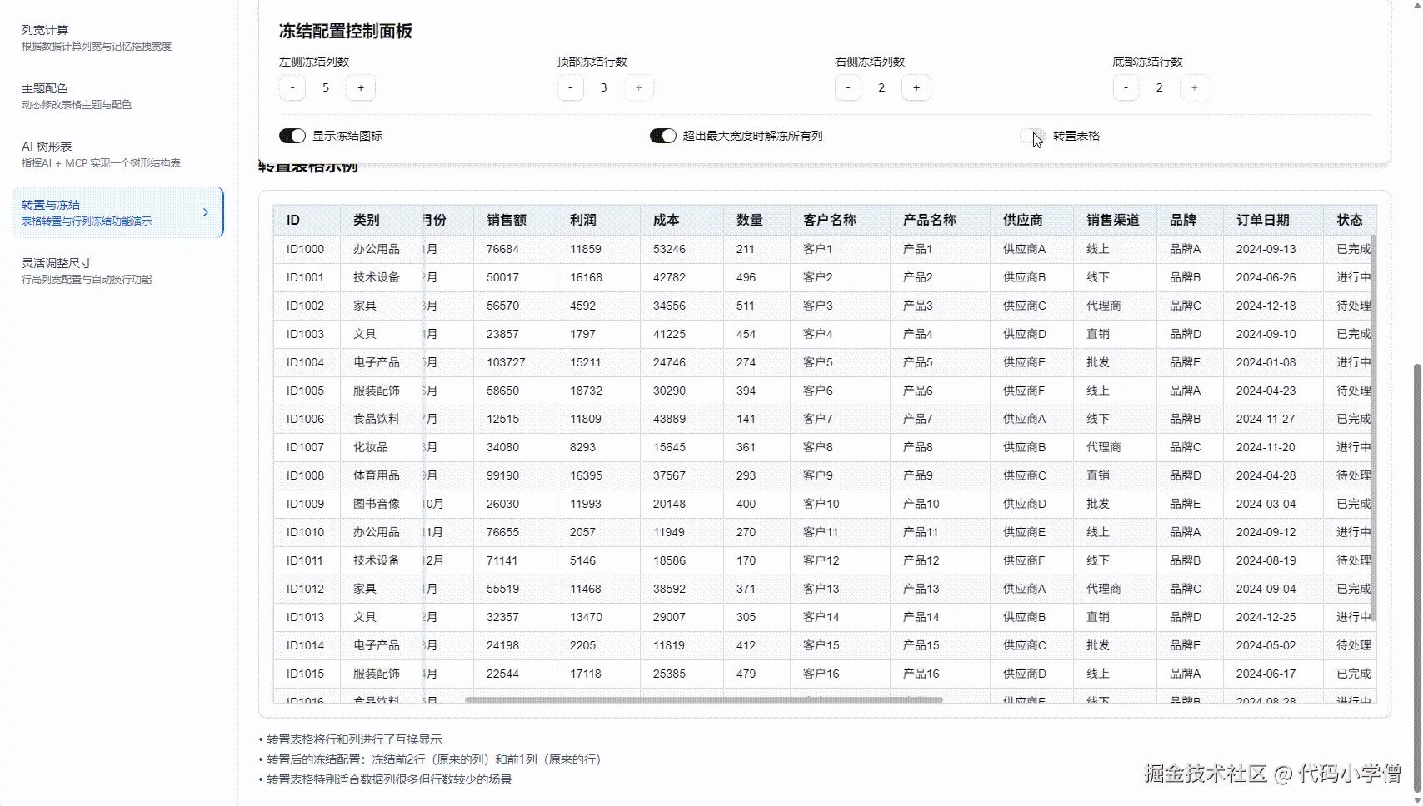The height and width of the screenshot is (806, 1423).
Task: Click order date 2024-05-02
Action: [x=1273, y=645]
